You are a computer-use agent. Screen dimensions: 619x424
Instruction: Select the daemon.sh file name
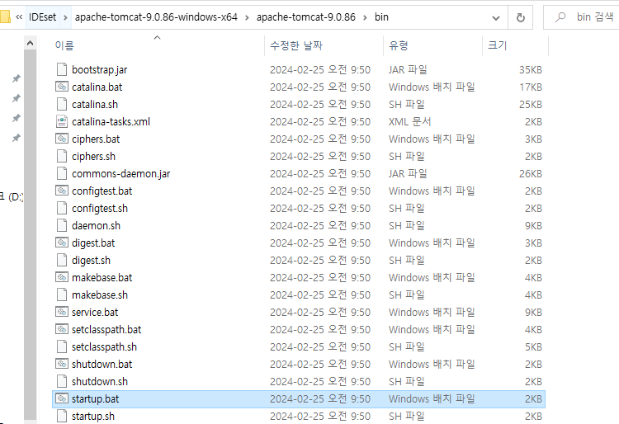[96, 225]
